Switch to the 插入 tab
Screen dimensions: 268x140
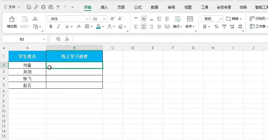(104, 7)
